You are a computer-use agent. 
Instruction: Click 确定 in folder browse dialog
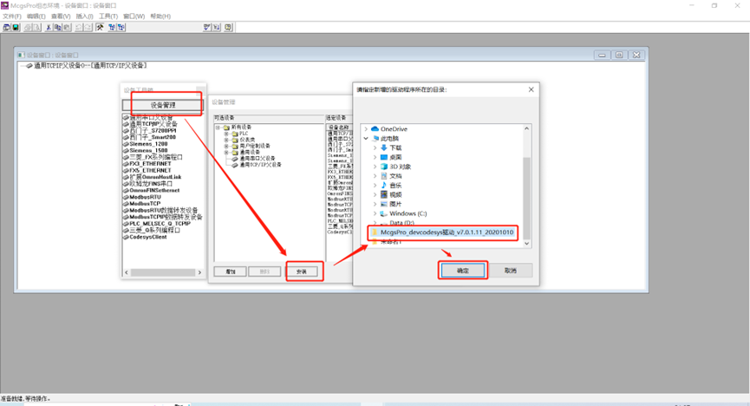tap(462, 271)
